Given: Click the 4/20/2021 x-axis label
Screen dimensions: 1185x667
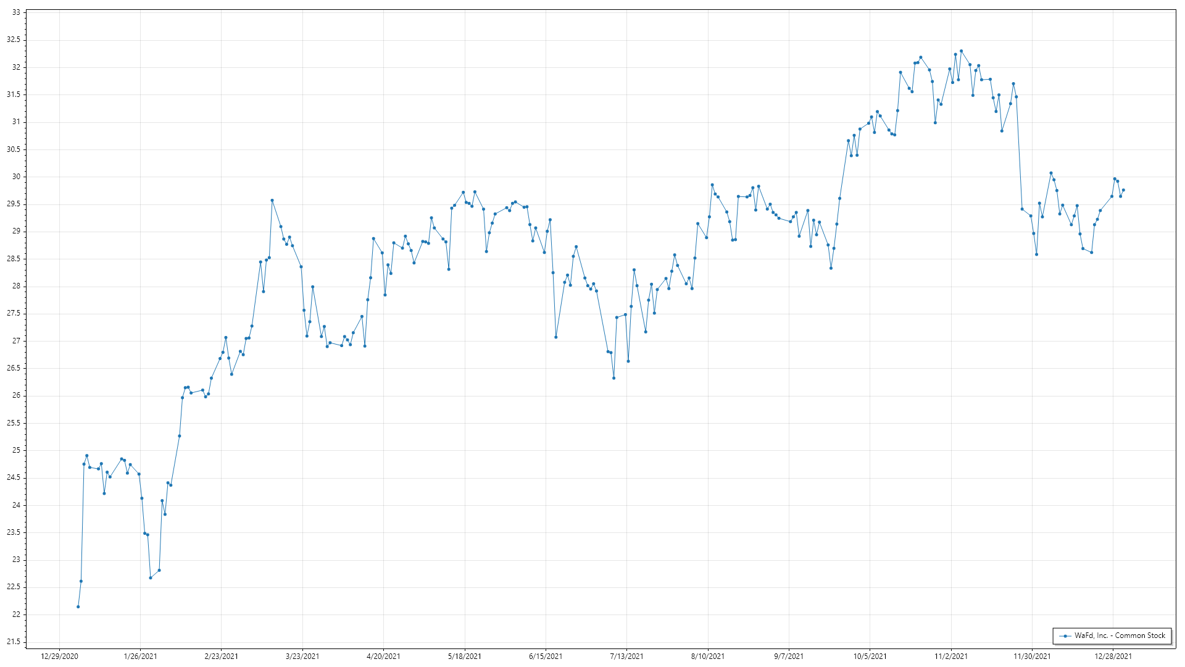Looking at the screenshot, I should point(383,656).
